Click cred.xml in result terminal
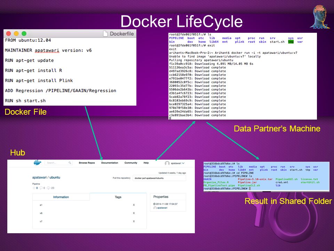 tap(282, 182)
